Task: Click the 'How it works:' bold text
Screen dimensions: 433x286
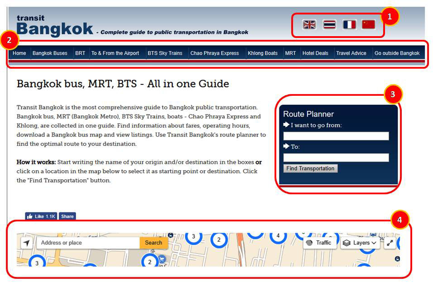Action: pos(36,162)
